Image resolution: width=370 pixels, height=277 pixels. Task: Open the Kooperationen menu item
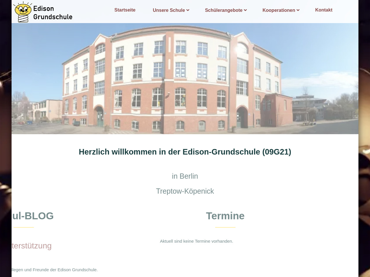pyautogui.click(x=279, y=10)
